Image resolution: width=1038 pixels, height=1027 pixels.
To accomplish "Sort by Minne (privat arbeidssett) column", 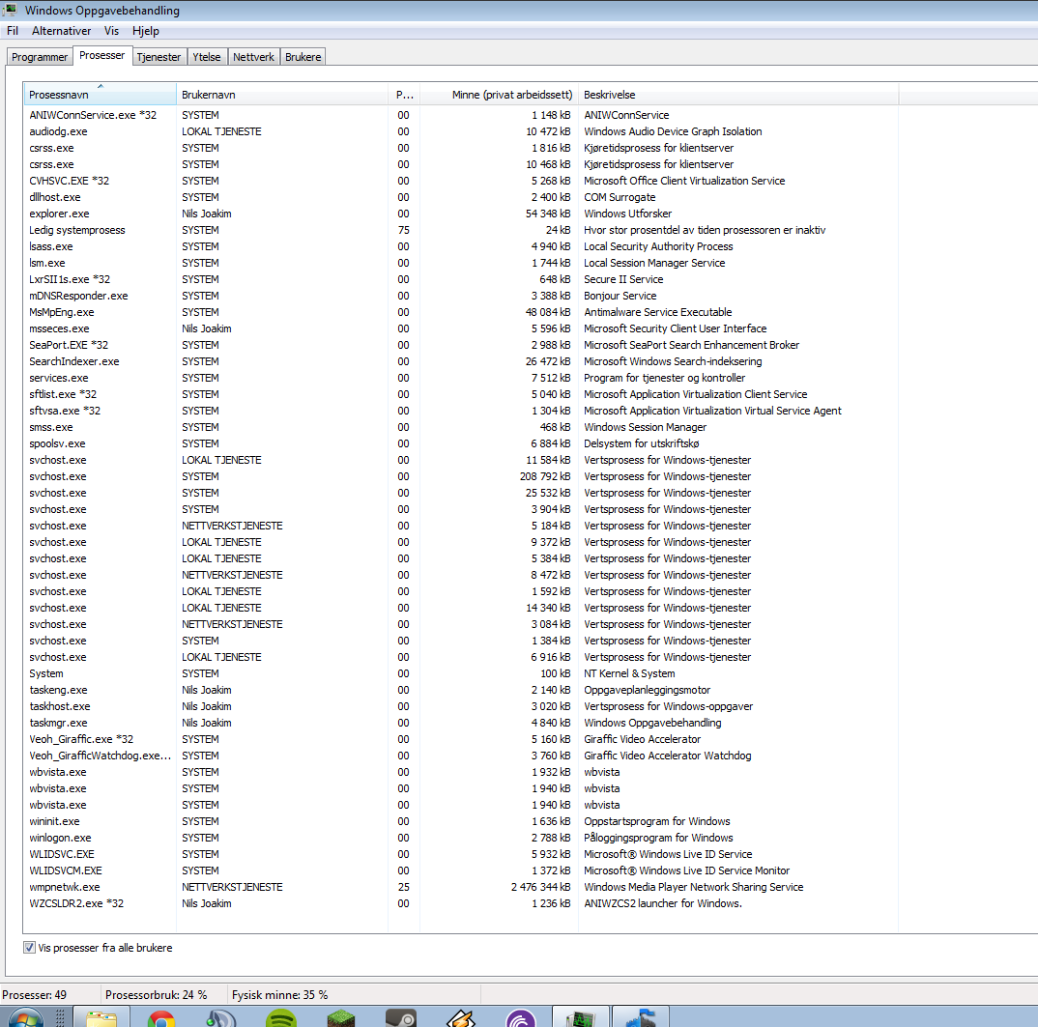I will [x=499, y=95].
